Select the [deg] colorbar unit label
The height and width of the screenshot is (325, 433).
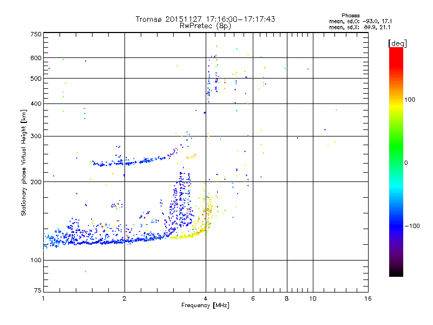pyautogui.click(x=397, y=43)
